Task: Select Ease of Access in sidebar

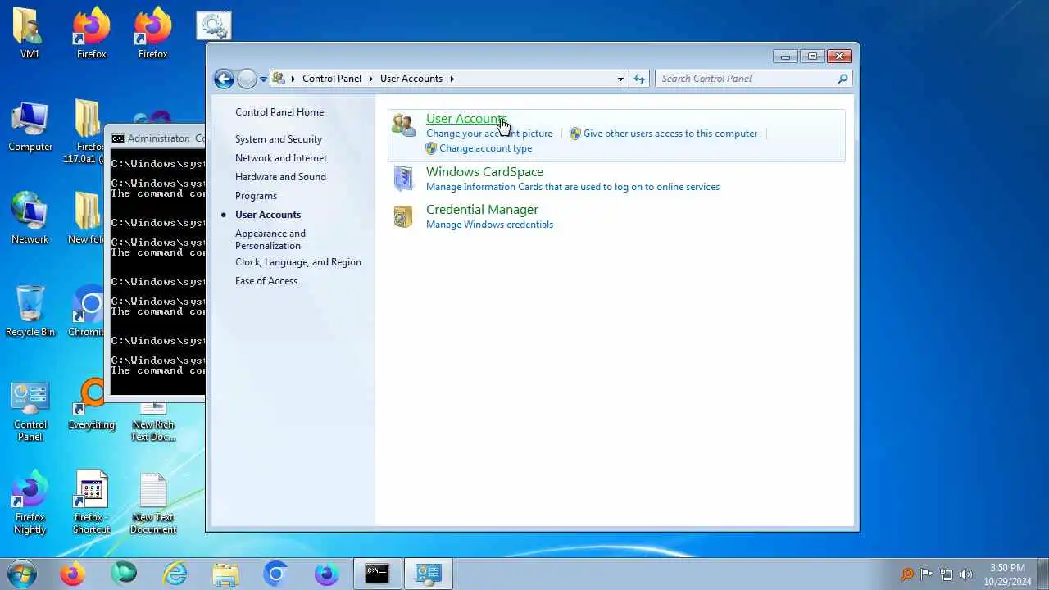Action: pos(266,281)
